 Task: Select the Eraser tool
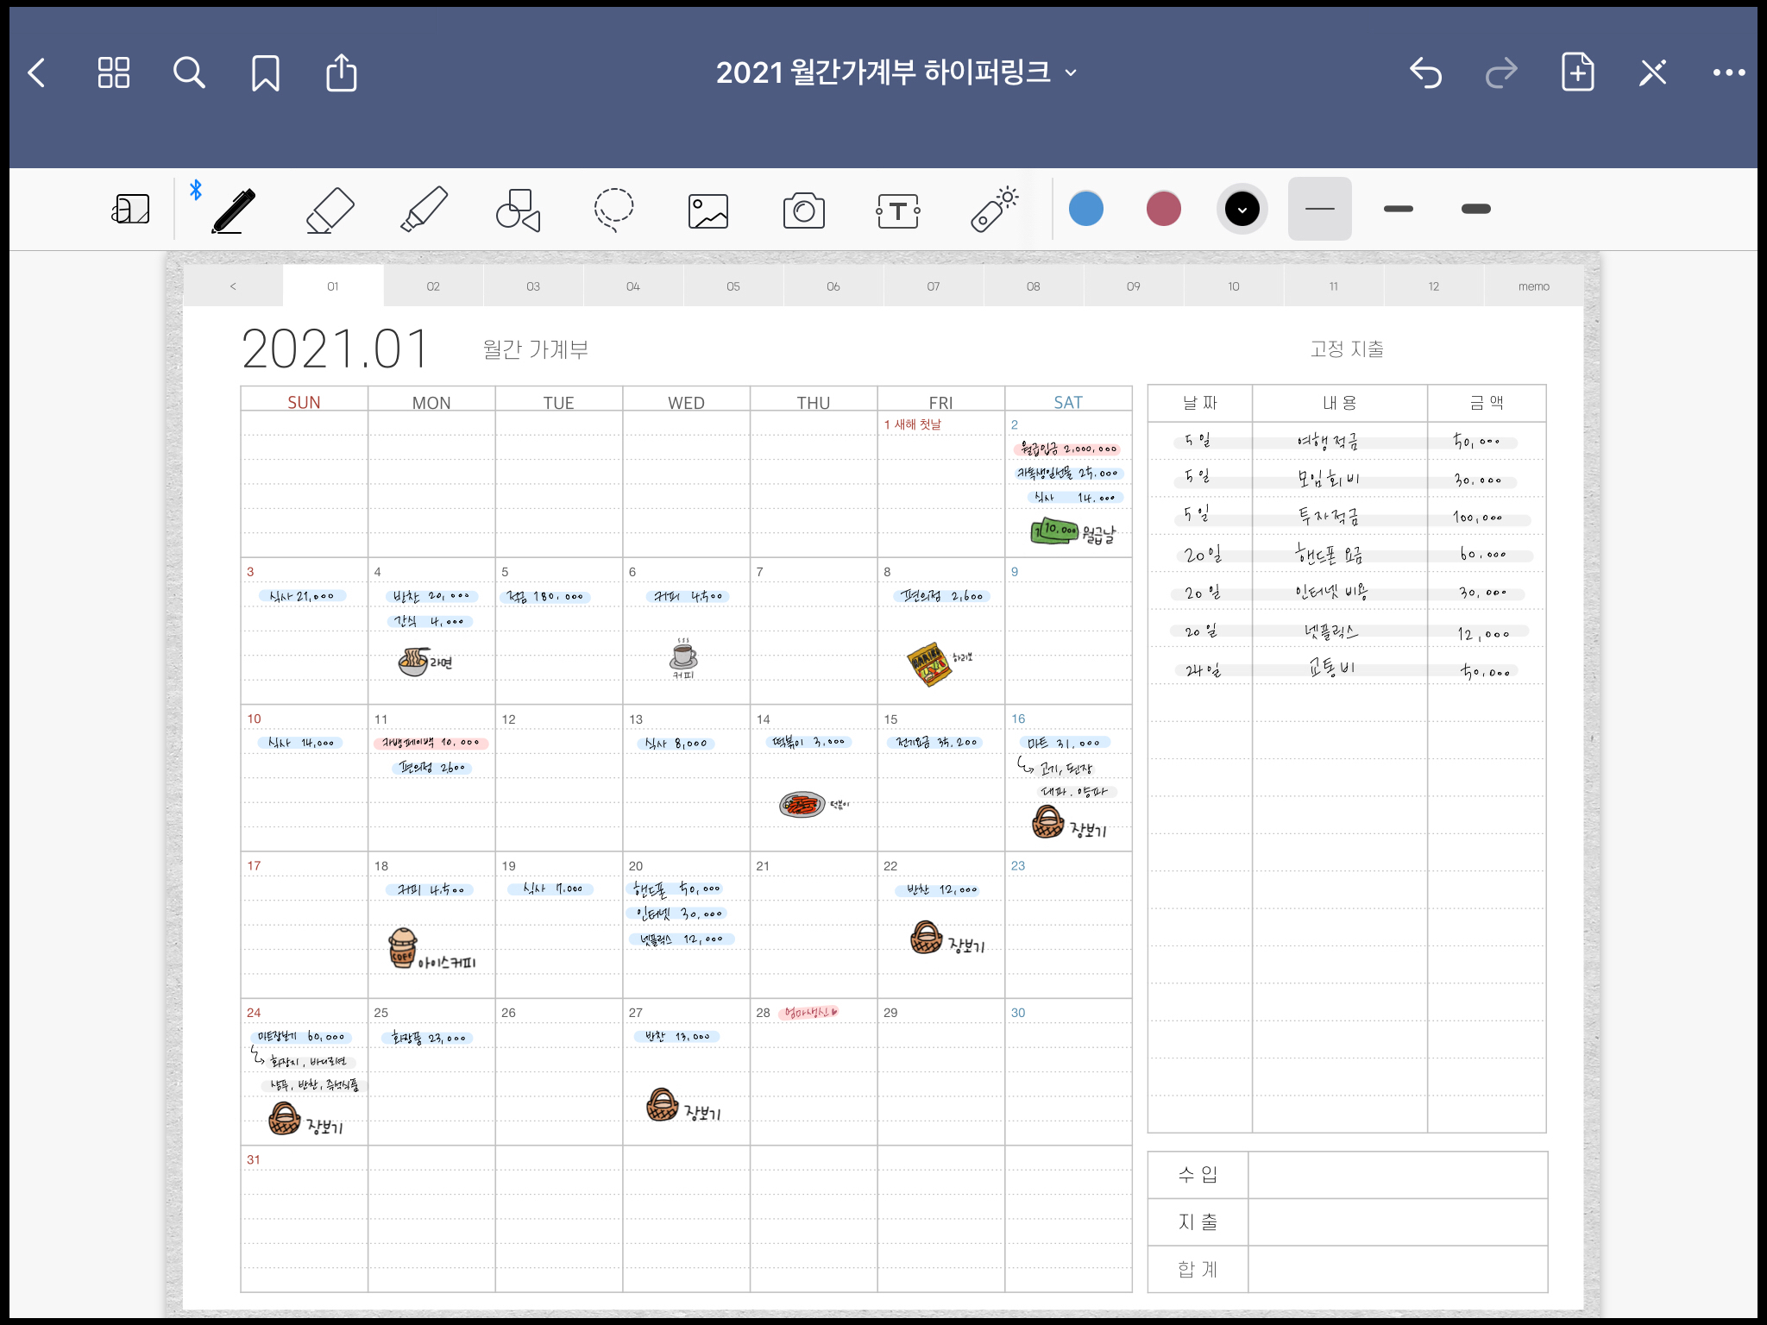(330, 210)
